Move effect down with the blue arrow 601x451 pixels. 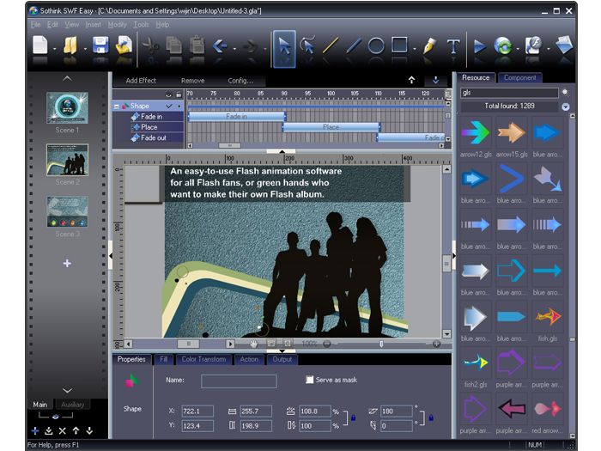coord(435,80)
